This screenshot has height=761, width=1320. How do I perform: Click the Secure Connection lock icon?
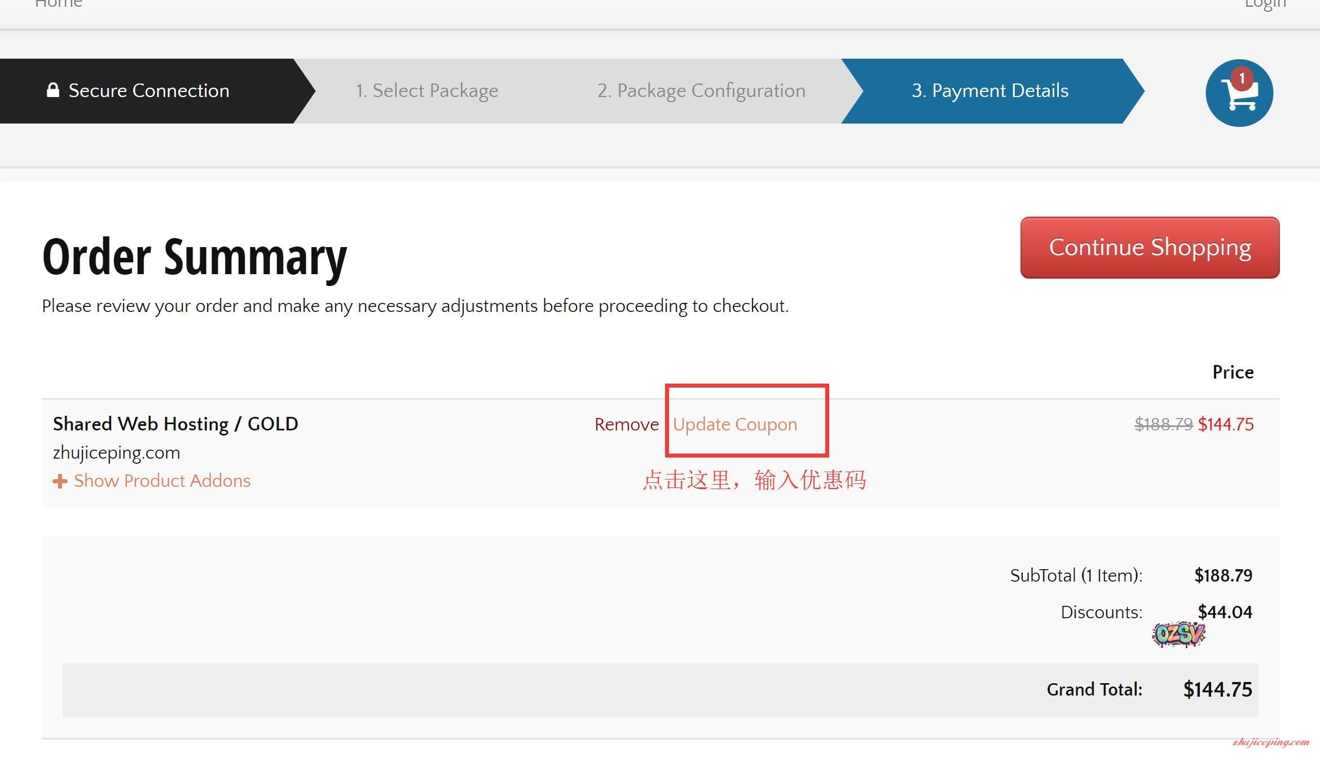tap(53, 90)
